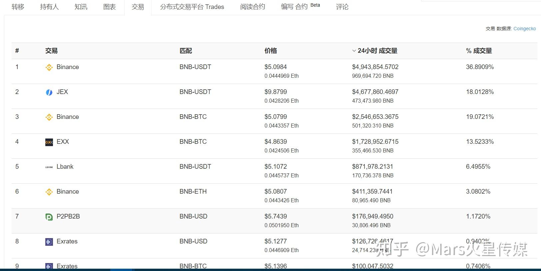541x271 pixels.
Task: Click BNB-USD pair in P2PB2B row
Action: [x=193, y=217]
